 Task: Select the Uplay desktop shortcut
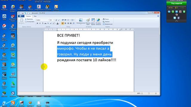[x=4, y=17]
